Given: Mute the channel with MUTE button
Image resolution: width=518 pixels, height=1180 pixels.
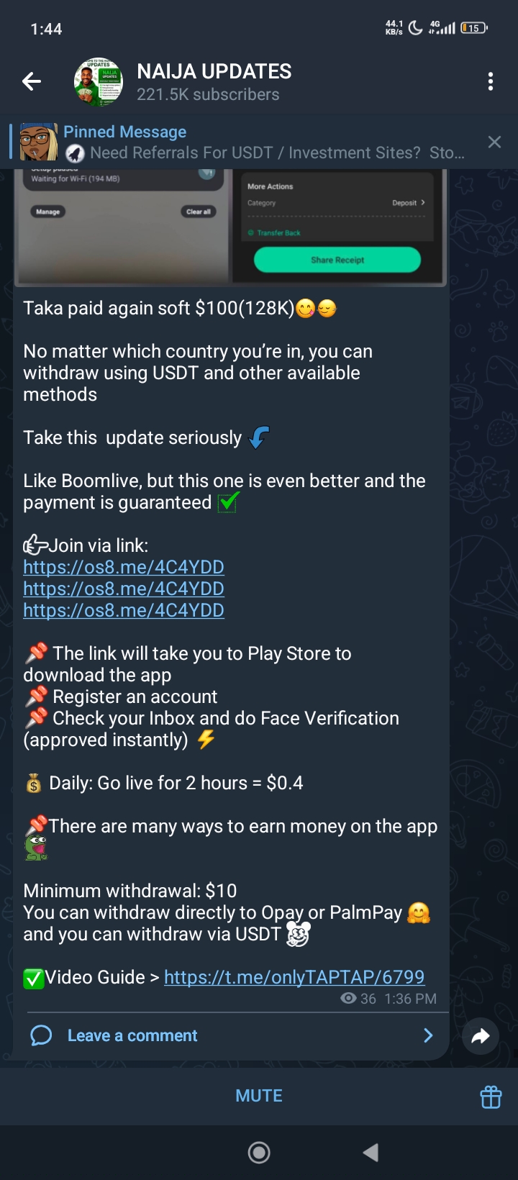Looking at the screenshot, I should [259, 1096].
